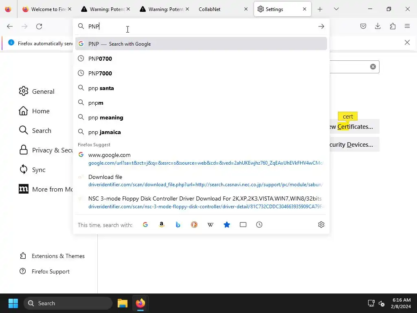This screenshot has height=313, width=417.
Task: Search this time with Wikipedia
Action: [211, 225]
